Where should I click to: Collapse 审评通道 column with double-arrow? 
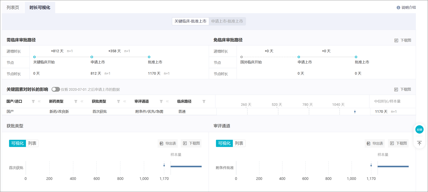167,101
